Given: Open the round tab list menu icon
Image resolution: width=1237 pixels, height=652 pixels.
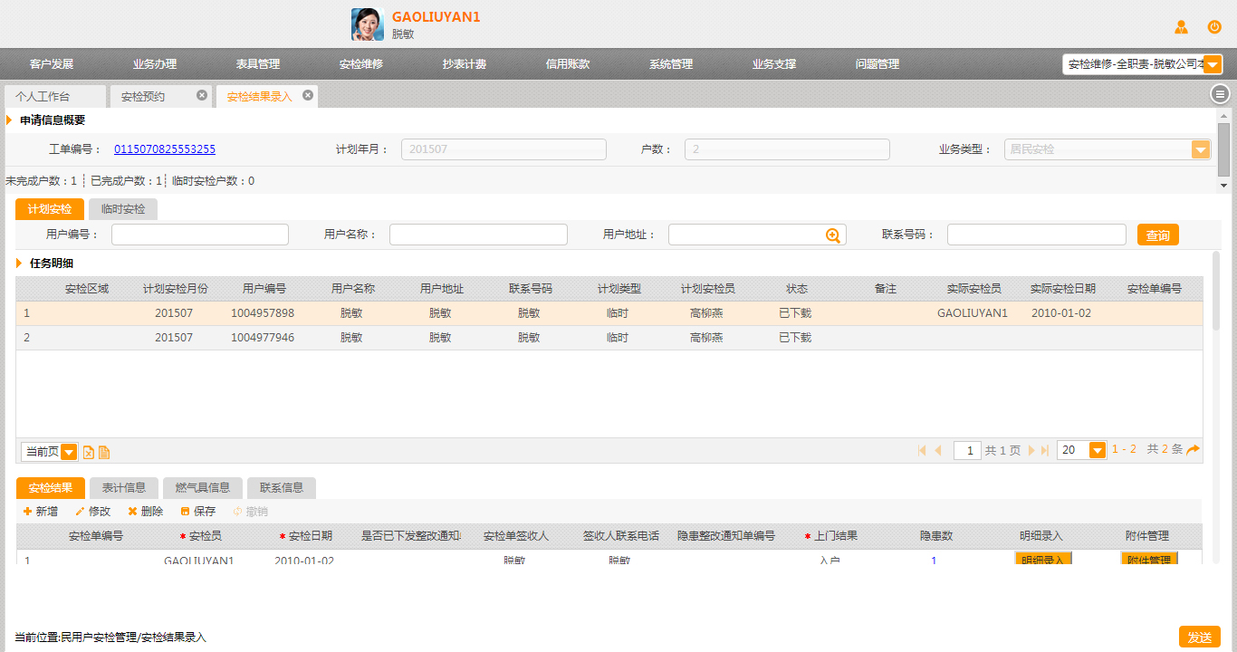Looking at the screenshot, I should (1220, 94).
